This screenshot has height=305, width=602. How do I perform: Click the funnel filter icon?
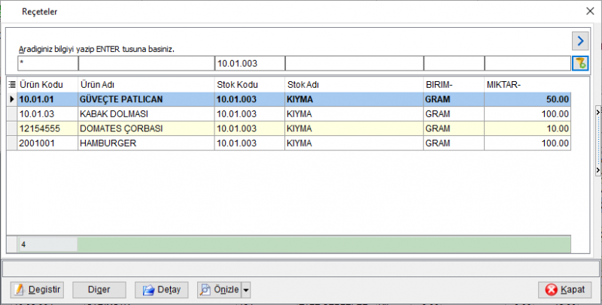[580, 64]
